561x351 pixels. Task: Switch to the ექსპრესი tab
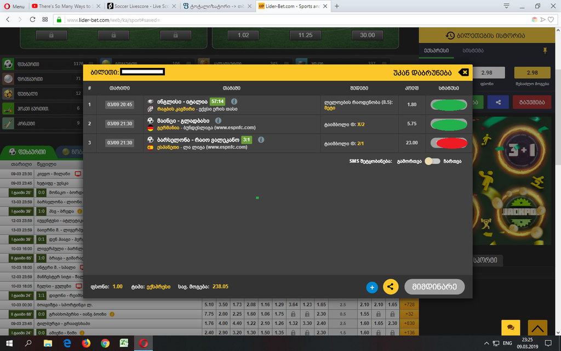(436, 51)
